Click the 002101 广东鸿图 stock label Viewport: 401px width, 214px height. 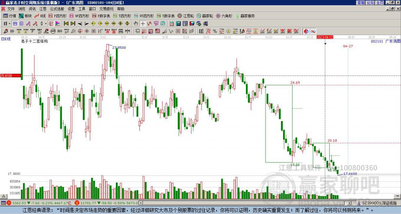click(x=386, y=41)
